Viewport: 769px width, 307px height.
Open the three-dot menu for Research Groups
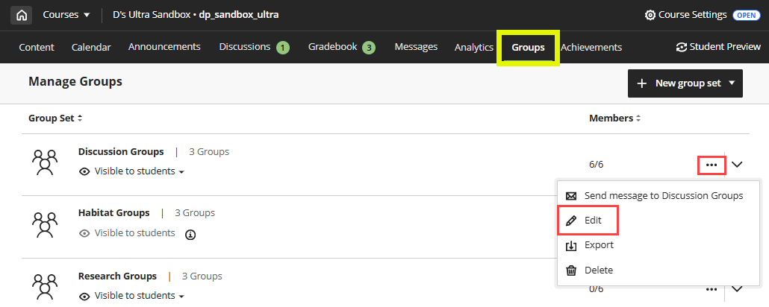point(712,289)
